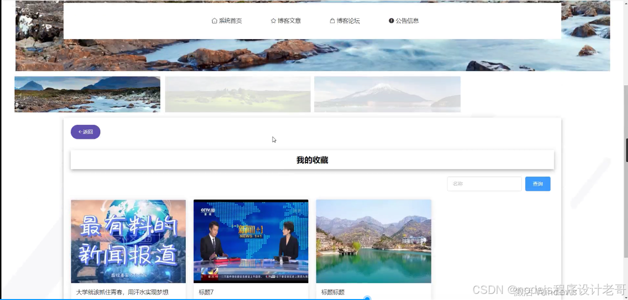Screen dimensions: 628x300
Task: Click the home icon beside 系统首页
Action: pyautogui.click(x=215, y=21)
